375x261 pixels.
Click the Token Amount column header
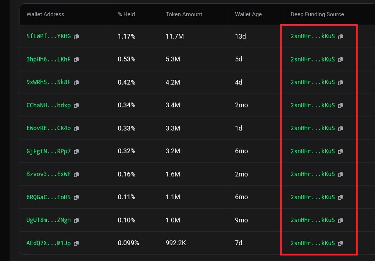[184, 14]
